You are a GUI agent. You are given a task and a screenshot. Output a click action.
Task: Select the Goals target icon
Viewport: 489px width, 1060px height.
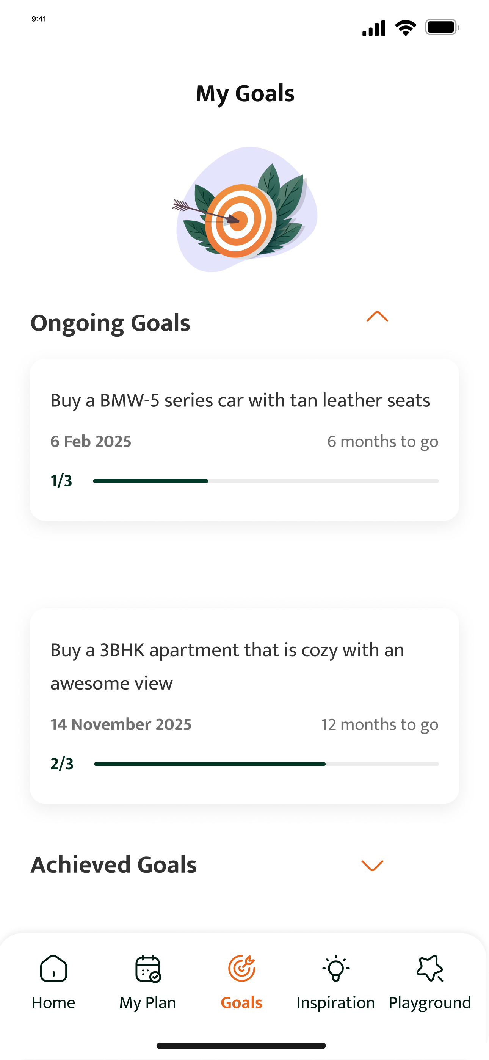pyautogui.click(x=241, y=968)
